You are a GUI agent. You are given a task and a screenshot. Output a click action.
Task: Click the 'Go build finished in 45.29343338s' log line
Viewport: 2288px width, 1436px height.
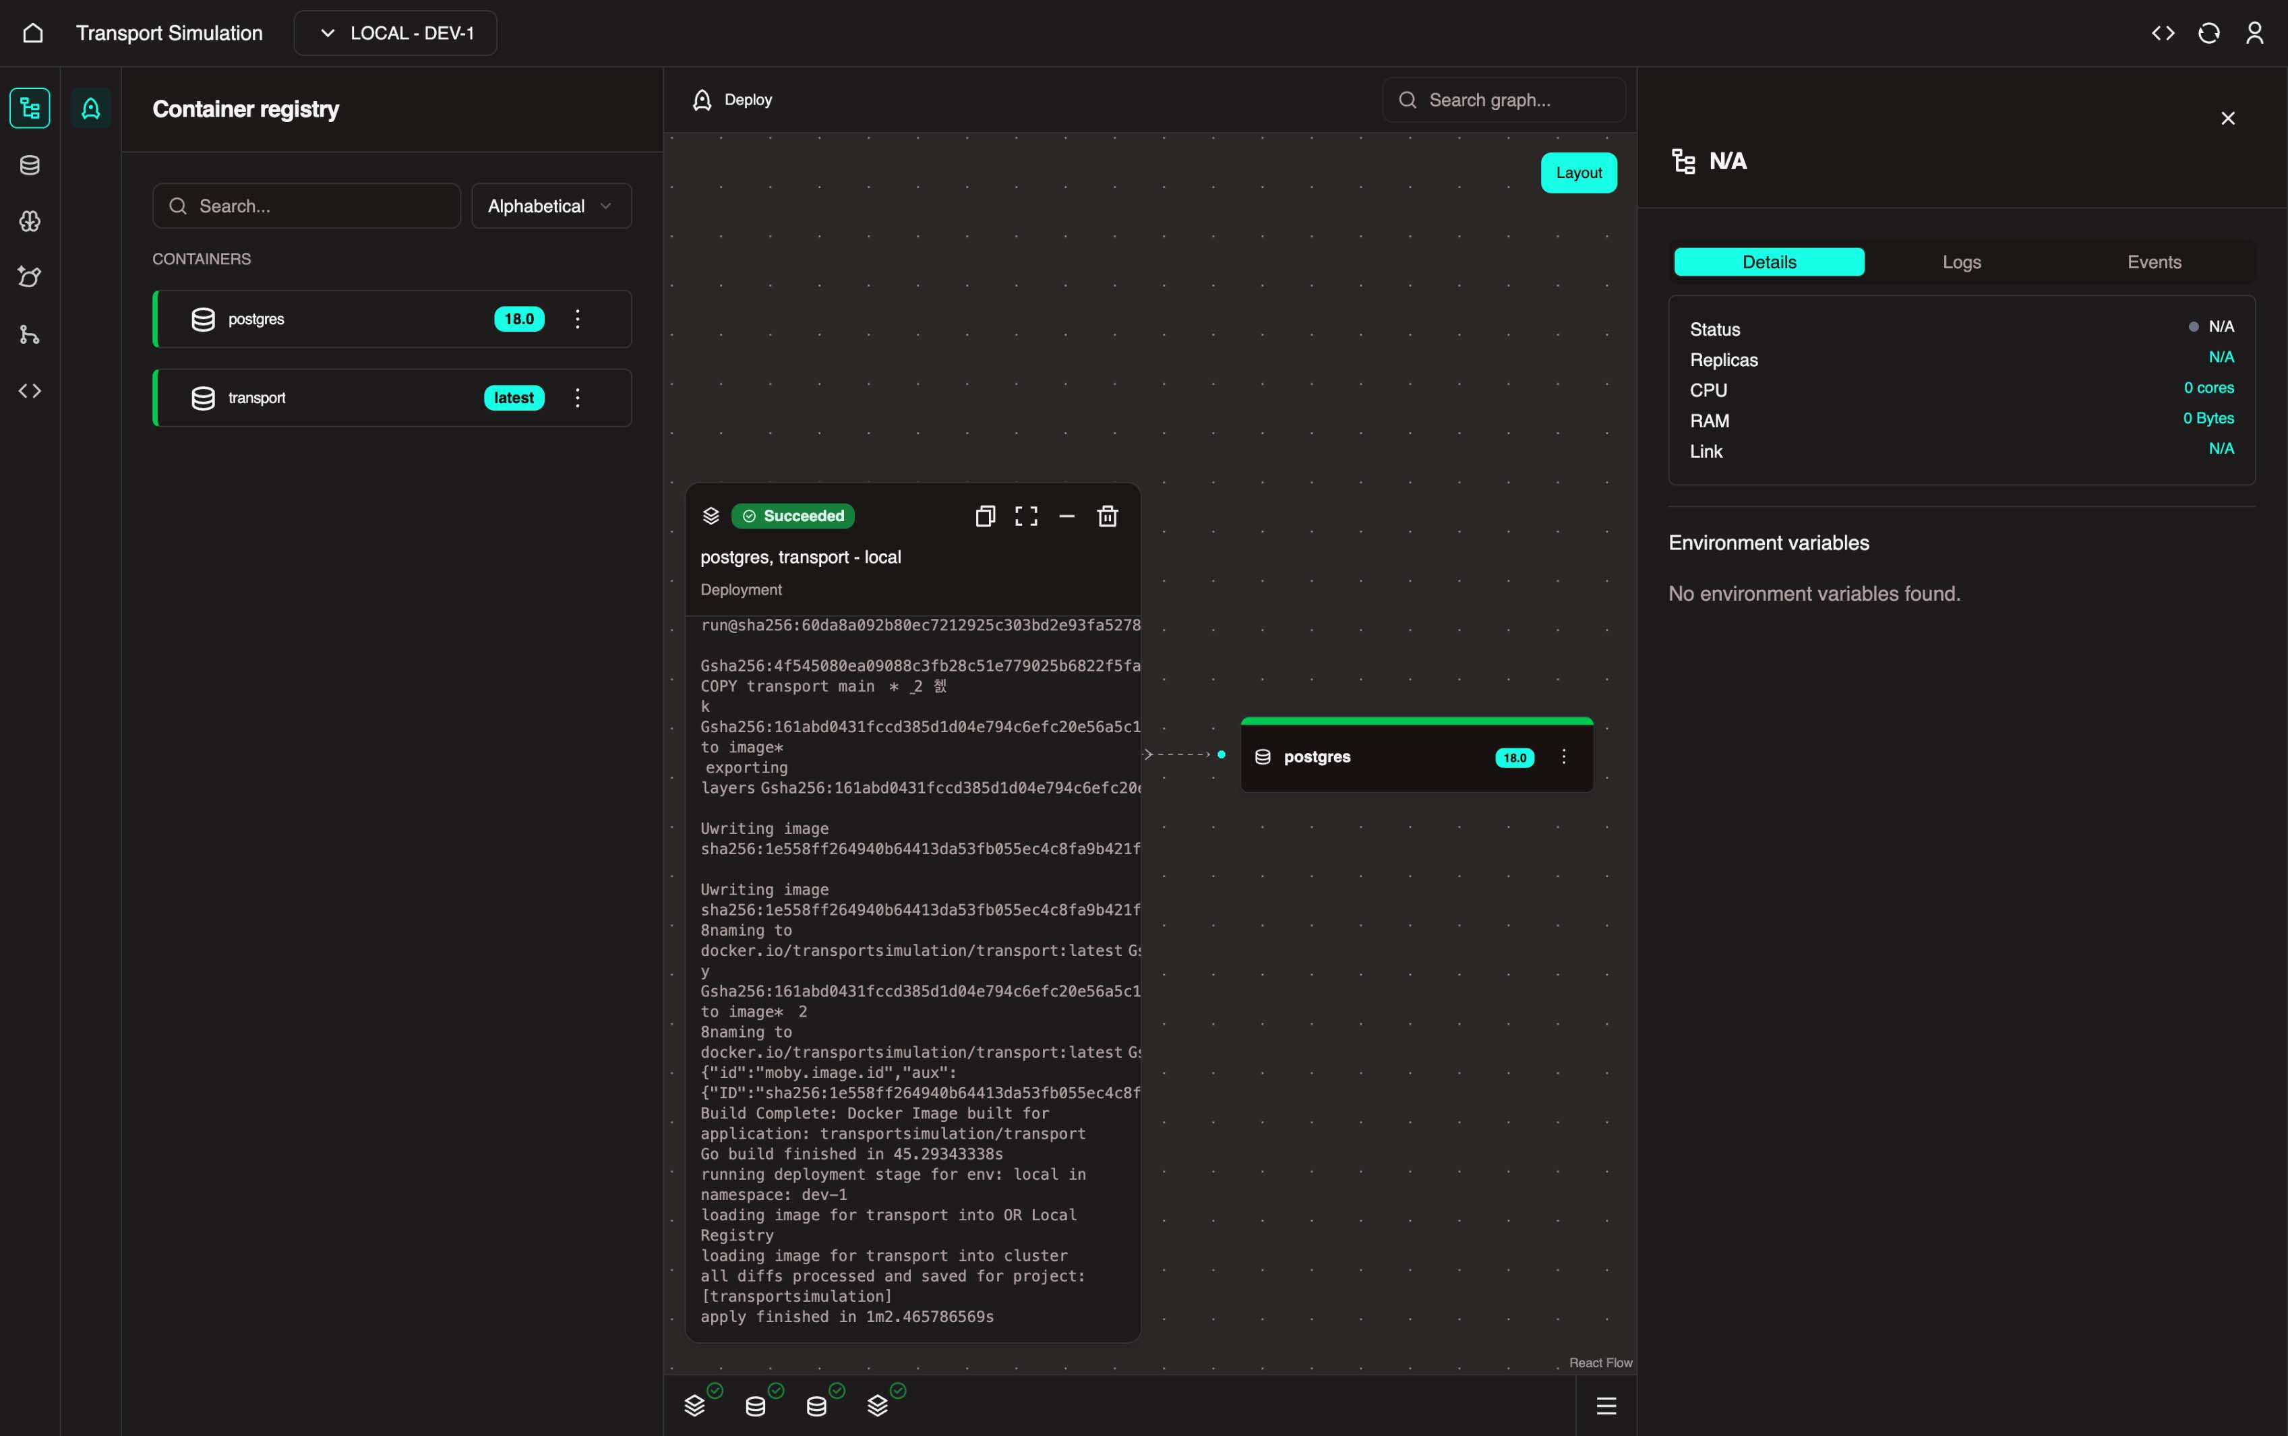tap(851, 1154)
